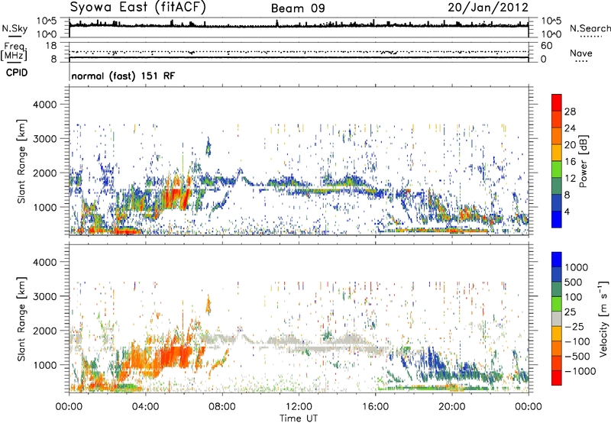
Task: Click the '60' Nave axis tick label
Action: click(546, 46)
